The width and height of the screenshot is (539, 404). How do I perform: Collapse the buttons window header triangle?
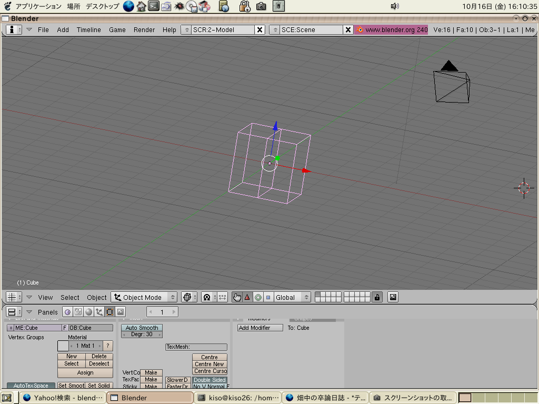pyautogui.click(x=29, y=312)
